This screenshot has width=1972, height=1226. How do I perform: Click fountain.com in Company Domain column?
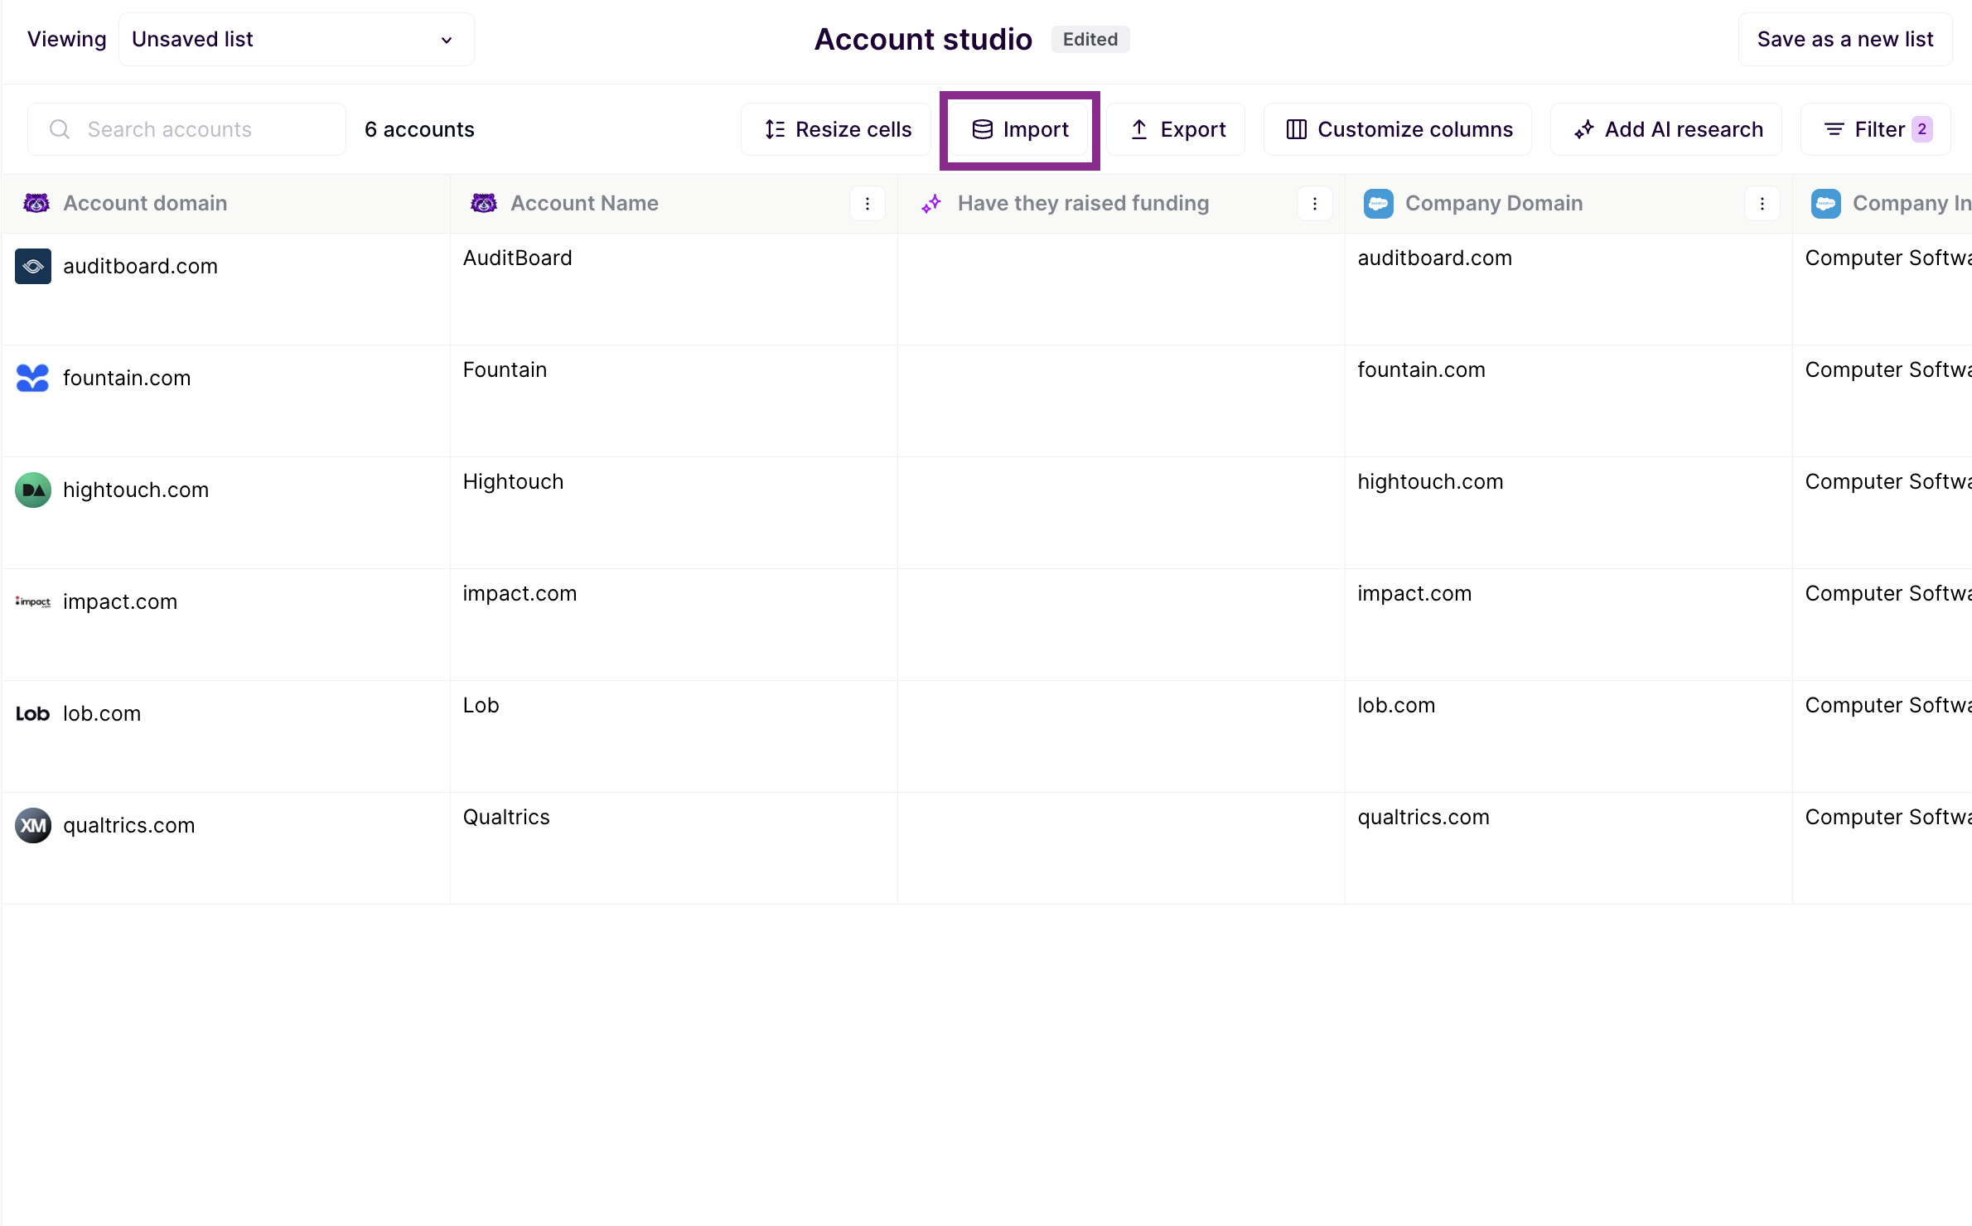1421,369
